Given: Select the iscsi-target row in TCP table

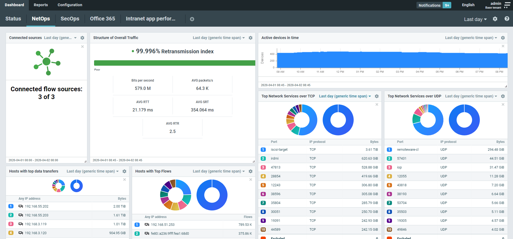Looking at the screenshot, I should [279, 150].
